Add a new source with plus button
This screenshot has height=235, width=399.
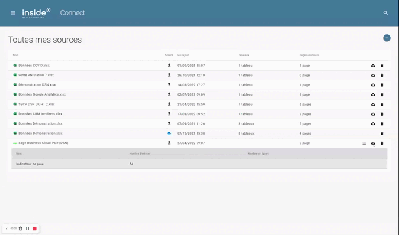click(x=387, y=38)
